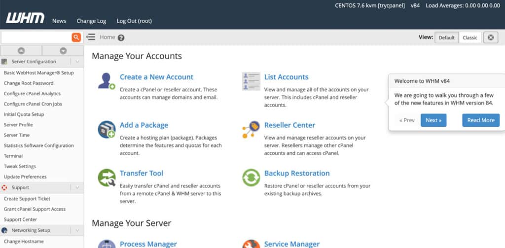
Task: Click Next in the welcome tour
Action: point(433,120)
